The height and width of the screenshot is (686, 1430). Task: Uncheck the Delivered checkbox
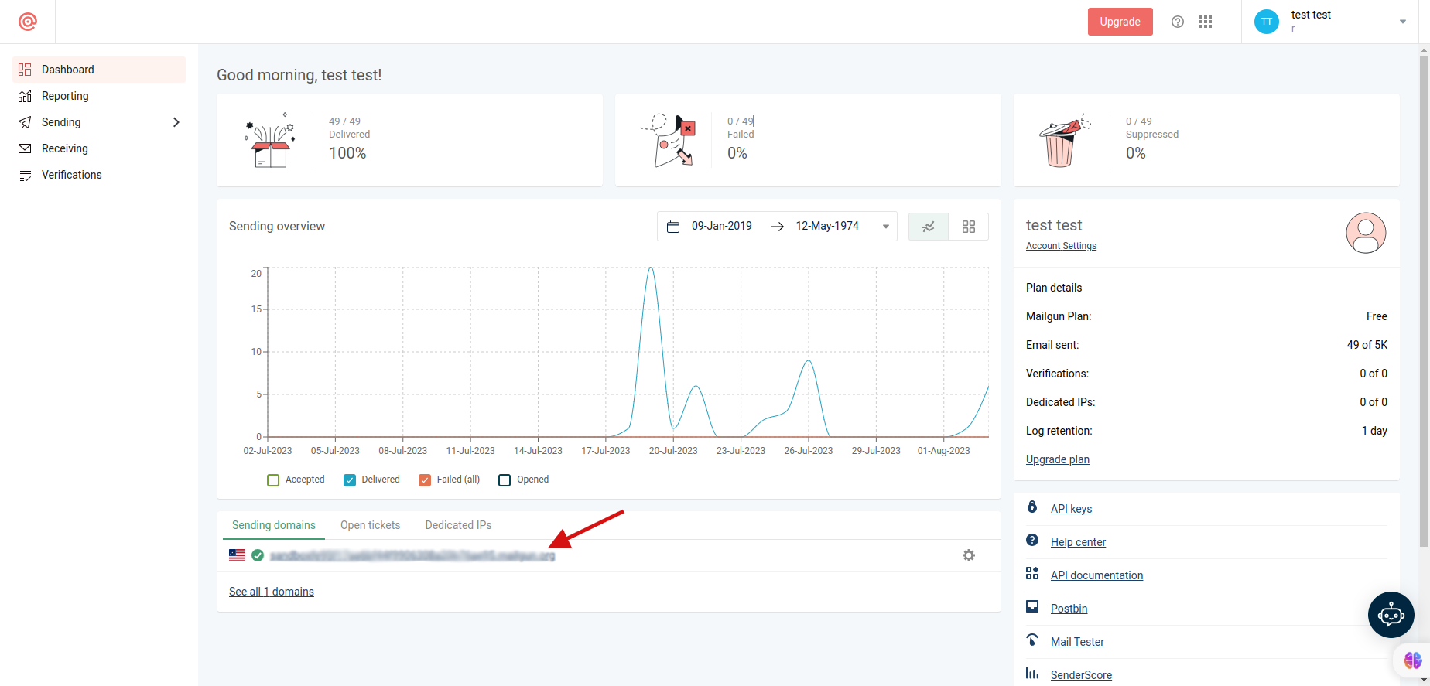pyautogui.click(x=350, y=480)
